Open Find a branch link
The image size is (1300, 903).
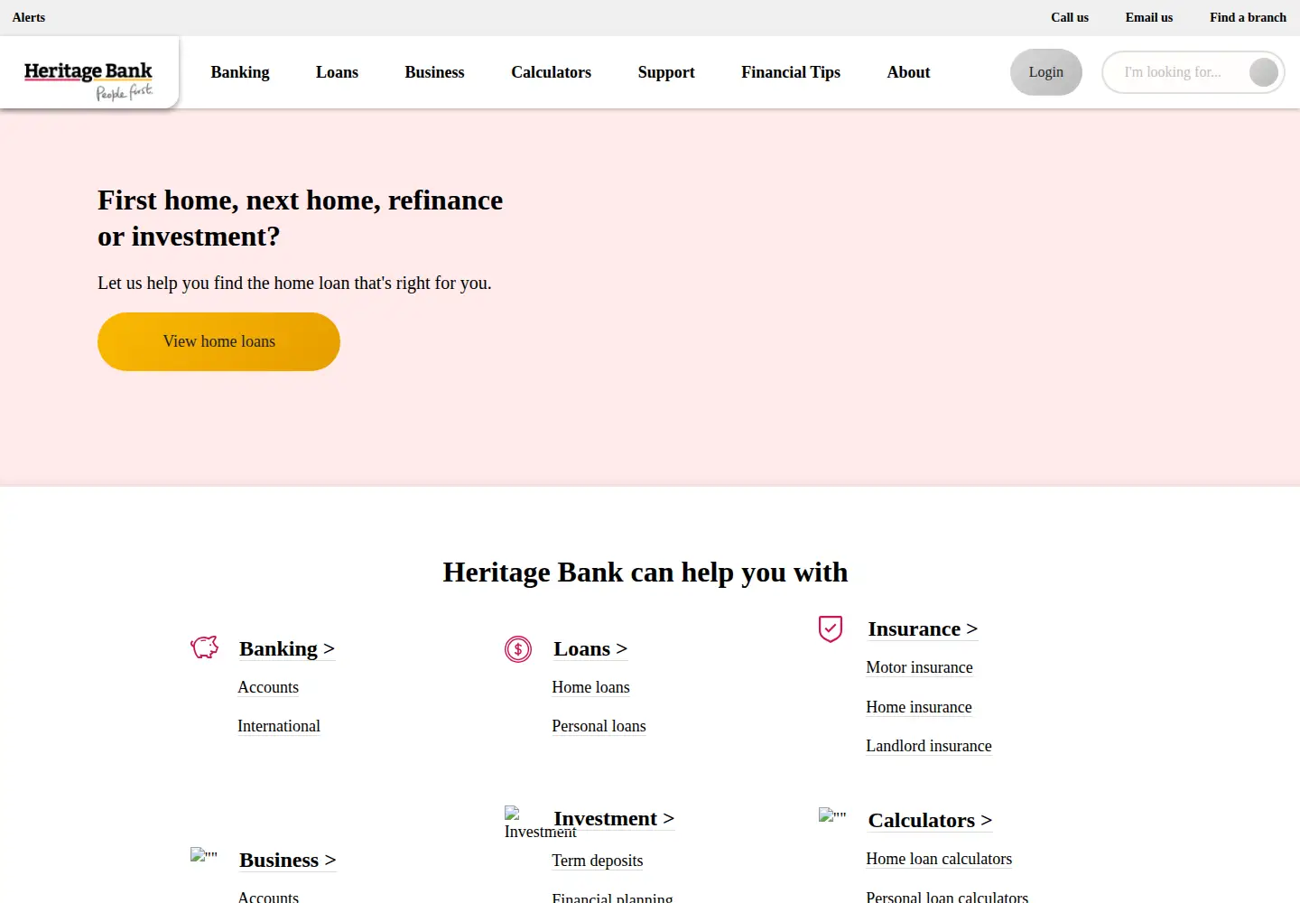[1248, 17]
